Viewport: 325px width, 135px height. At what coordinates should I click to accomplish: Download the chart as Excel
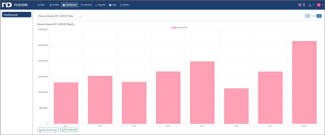coord(69,129)
